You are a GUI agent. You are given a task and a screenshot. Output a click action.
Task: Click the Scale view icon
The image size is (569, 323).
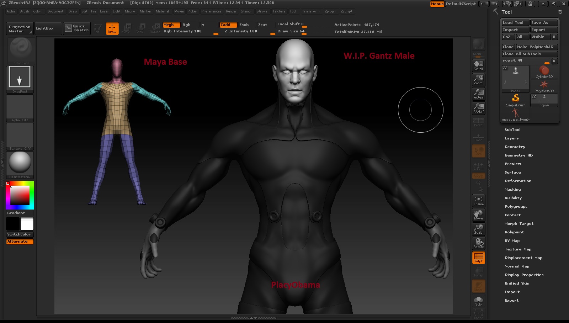click(x=478, y=229)
